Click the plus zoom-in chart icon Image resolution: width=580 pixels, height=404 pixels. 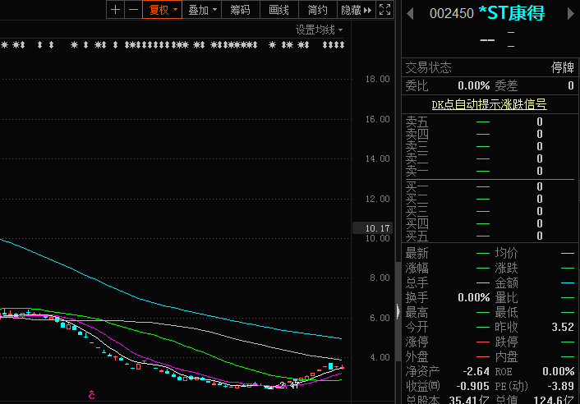115,10
